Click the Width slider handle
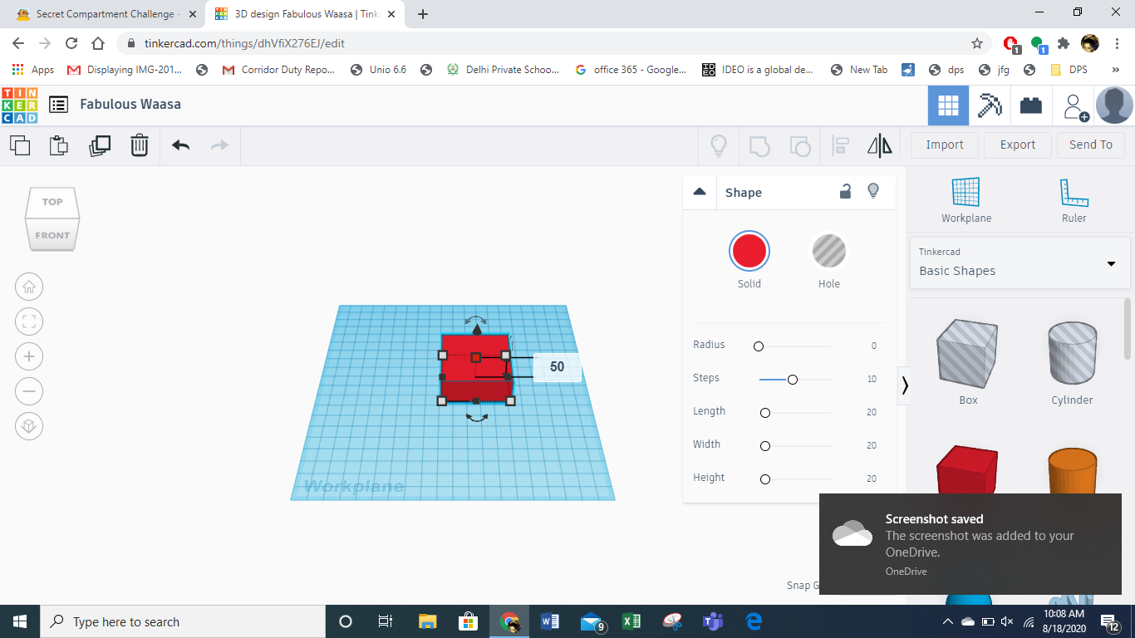 [x=765, y=445]
